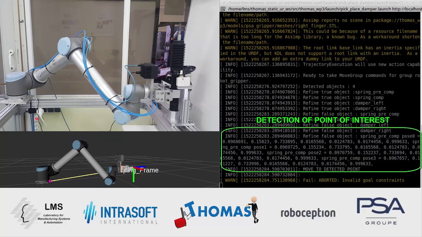Click the 'MOVE TO DETECTED POINT' log line

(290, 169)
